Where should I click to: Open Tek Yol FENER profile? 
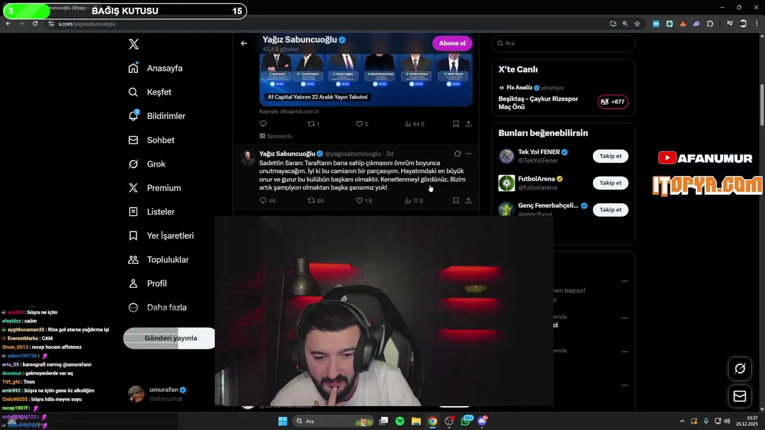point(538,152)
